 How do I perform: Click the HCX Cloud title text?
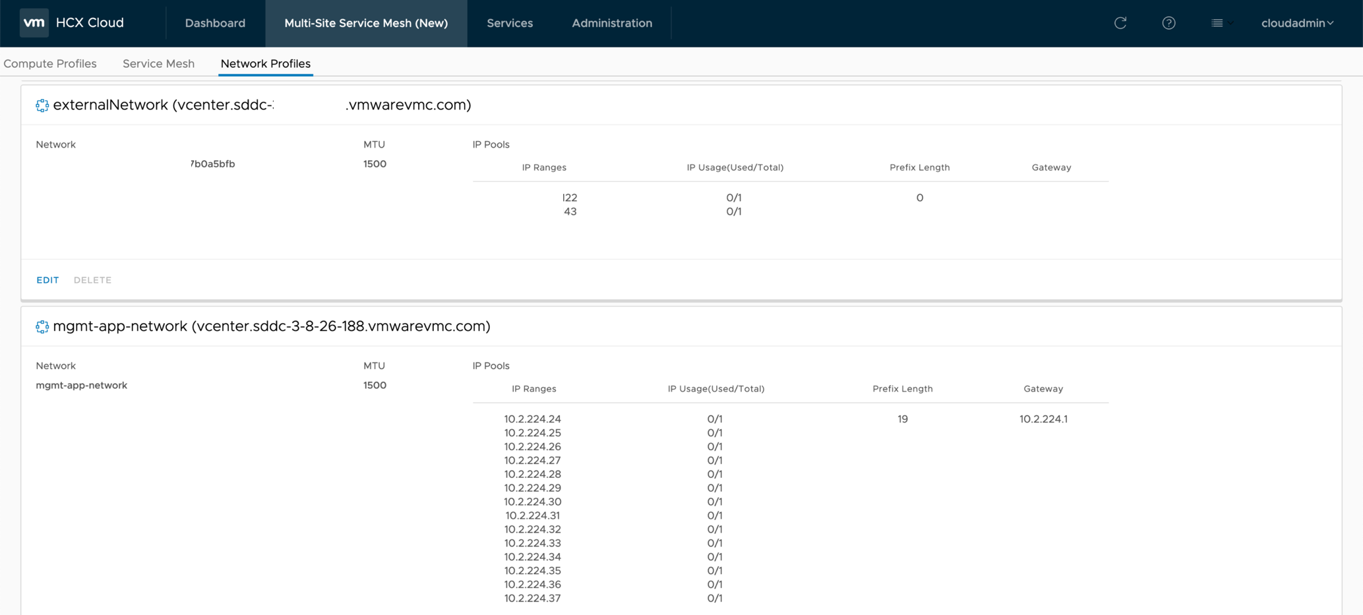90,23
